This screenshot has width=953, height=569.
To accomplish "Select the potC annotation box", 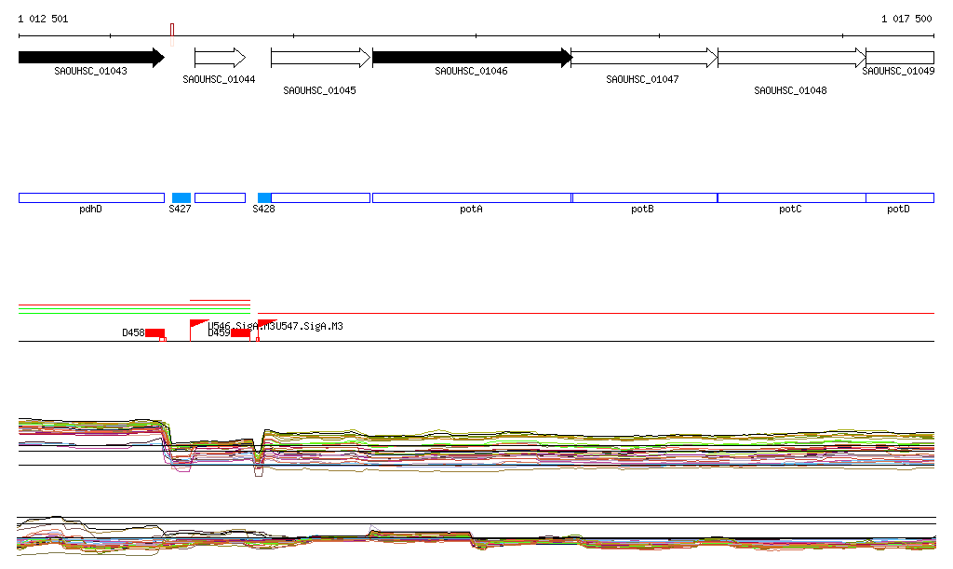I will coord(791,197).
